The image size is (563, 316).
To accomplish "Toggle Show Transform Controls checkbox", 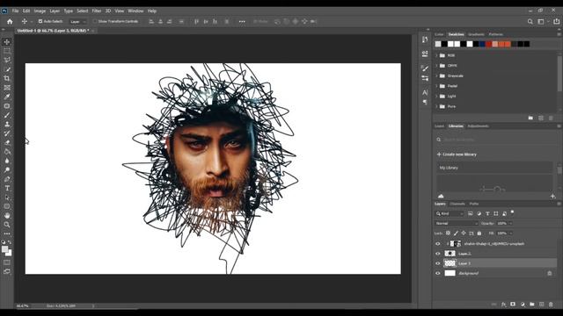I will [95, 21].
